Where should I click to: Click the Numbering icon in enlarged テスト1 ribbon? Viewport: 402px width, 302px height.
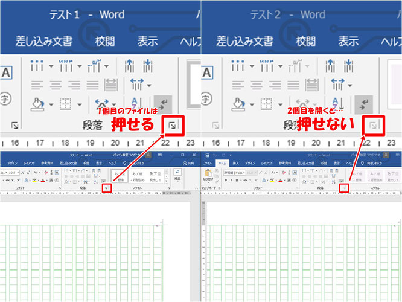pyautogui.click(x=66, y=66)
